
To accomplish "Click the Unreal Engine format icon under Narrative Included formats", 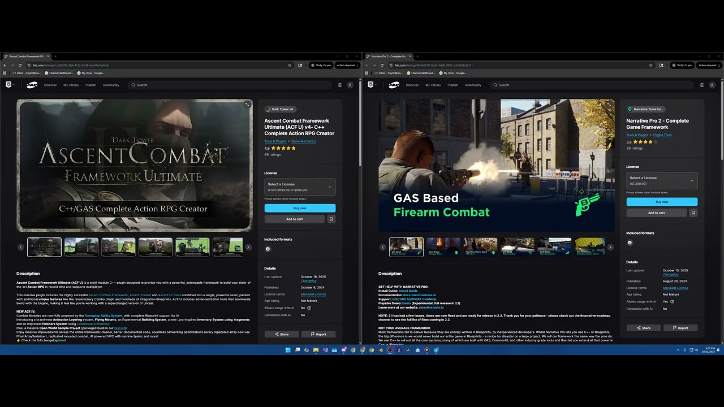I will click(x=630, y=243).
